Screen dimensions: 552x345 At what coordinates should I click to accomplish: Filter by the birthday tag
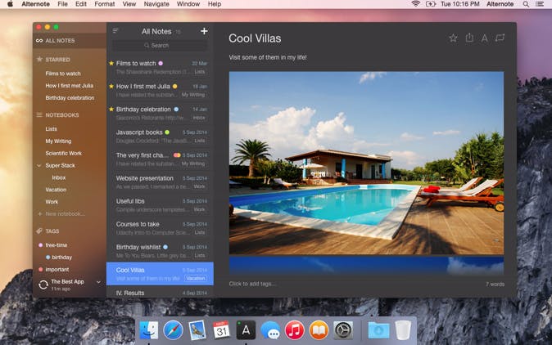61,258
